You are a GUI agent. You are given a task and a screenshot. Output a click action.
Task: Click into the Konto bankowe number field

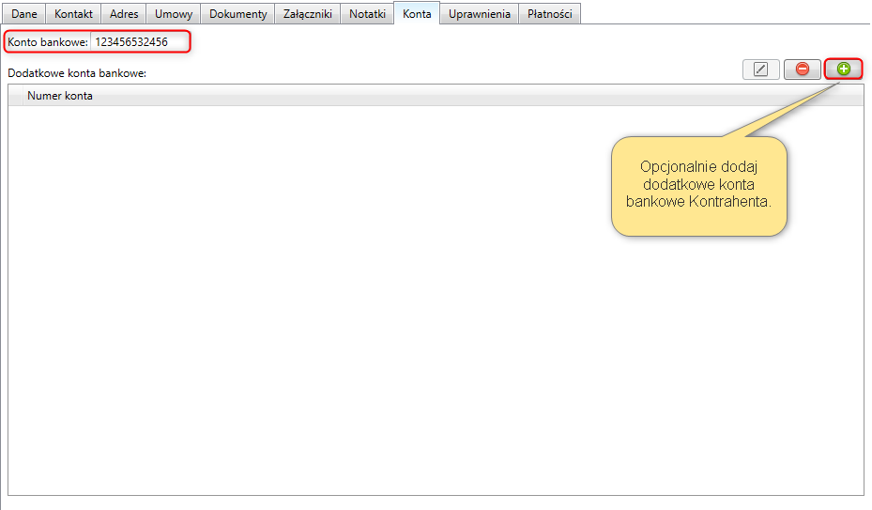[138, 42]
